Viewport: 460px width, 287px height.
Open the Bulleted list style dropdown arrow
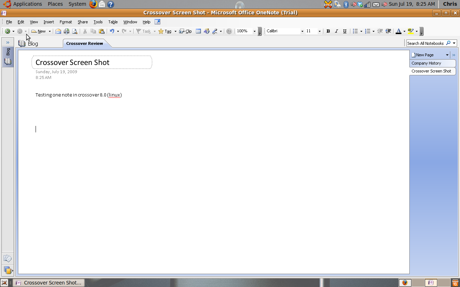(361, 31)
